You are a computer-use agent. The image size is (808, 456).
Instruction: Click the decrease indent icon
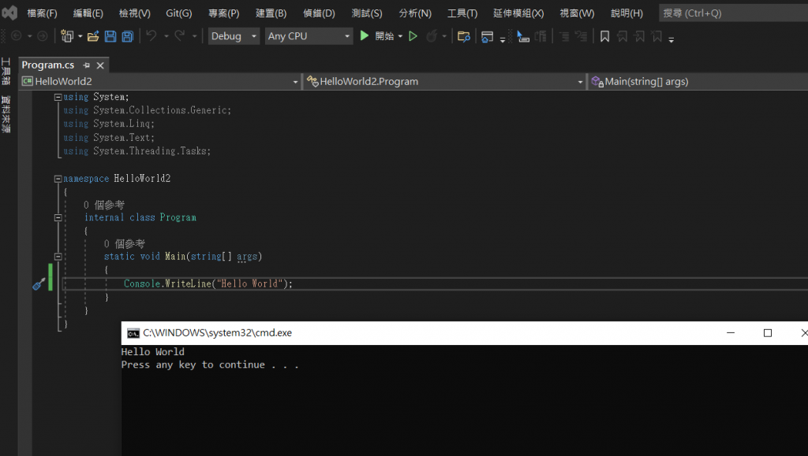coord(564,36)
